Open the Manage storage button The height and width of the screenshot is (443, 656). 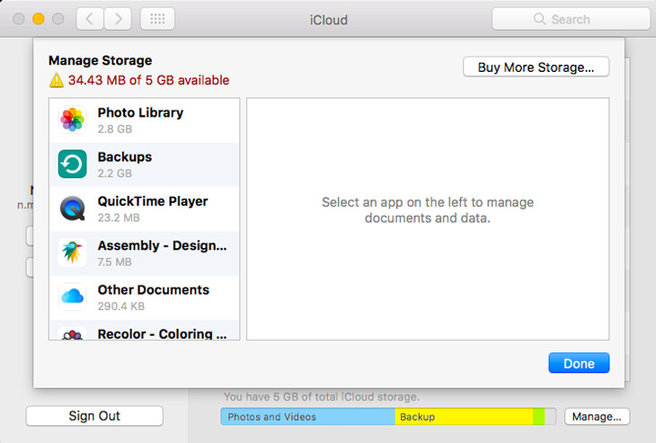click(x=597, y=416)
